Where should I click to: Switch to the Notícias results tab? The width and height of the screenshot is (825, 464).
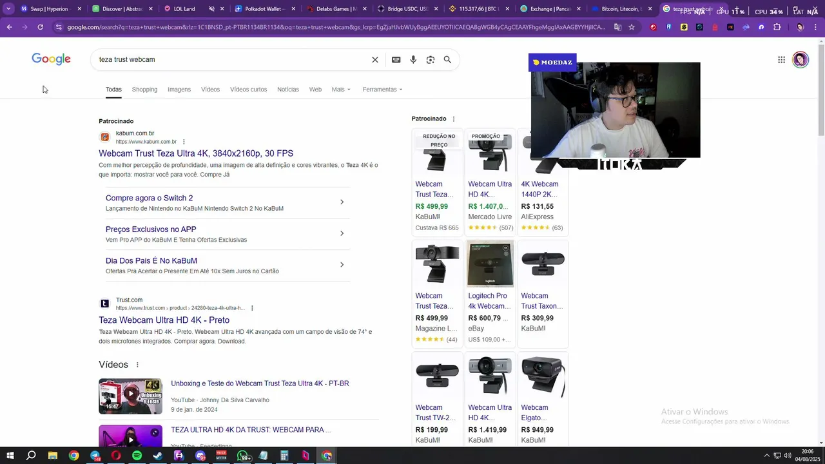pyautogui.click(x=288, y=90)
